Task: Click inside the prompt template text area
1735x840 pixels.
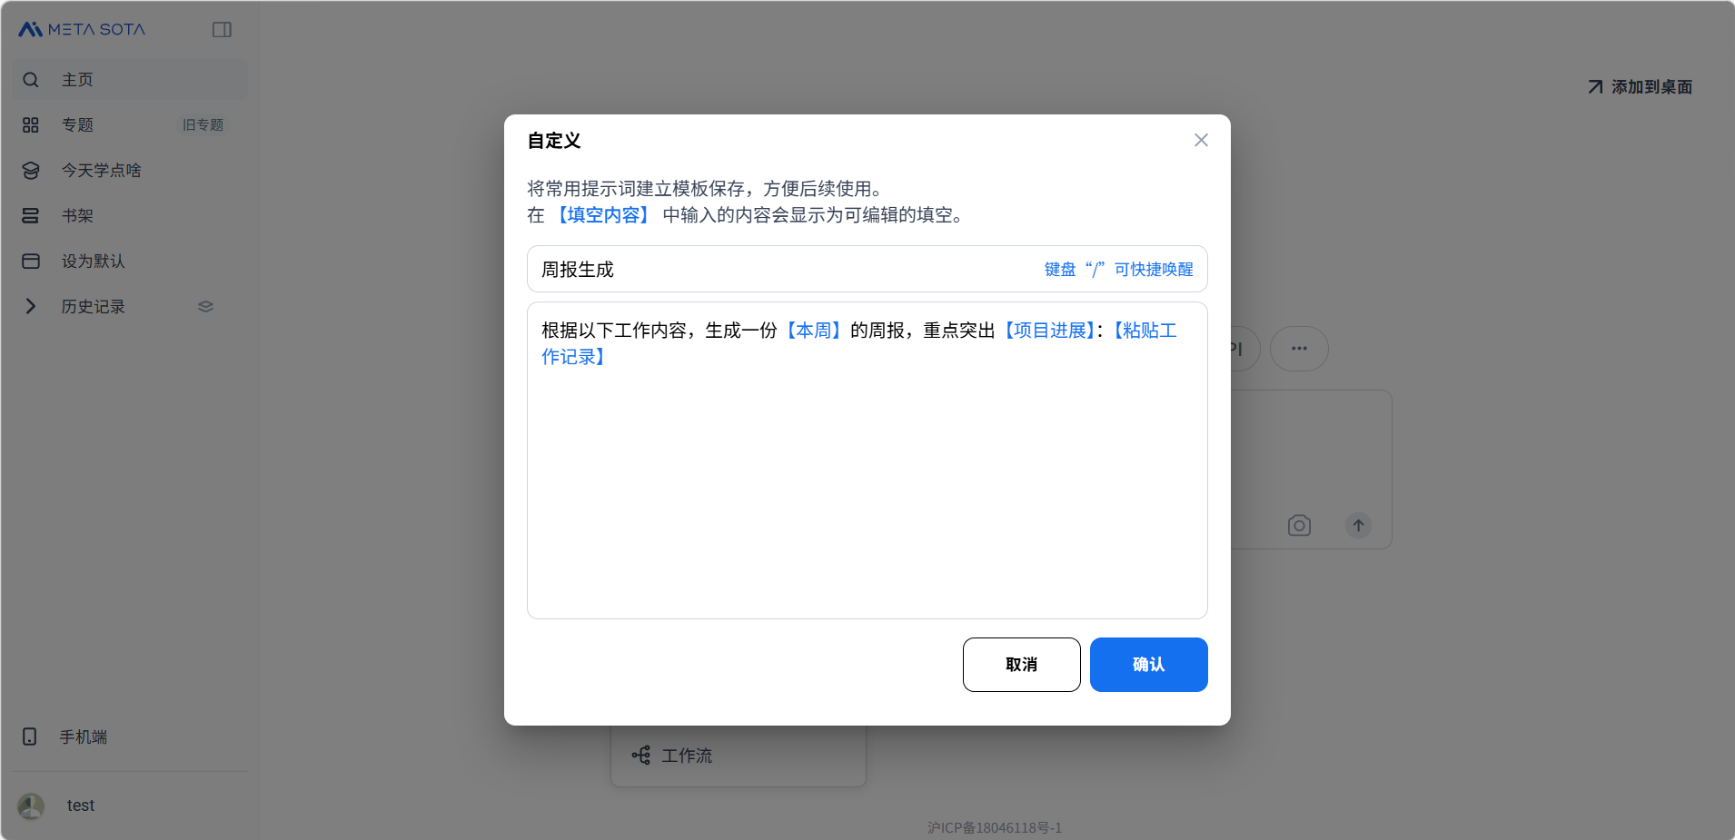Action: tap(867, 481)
